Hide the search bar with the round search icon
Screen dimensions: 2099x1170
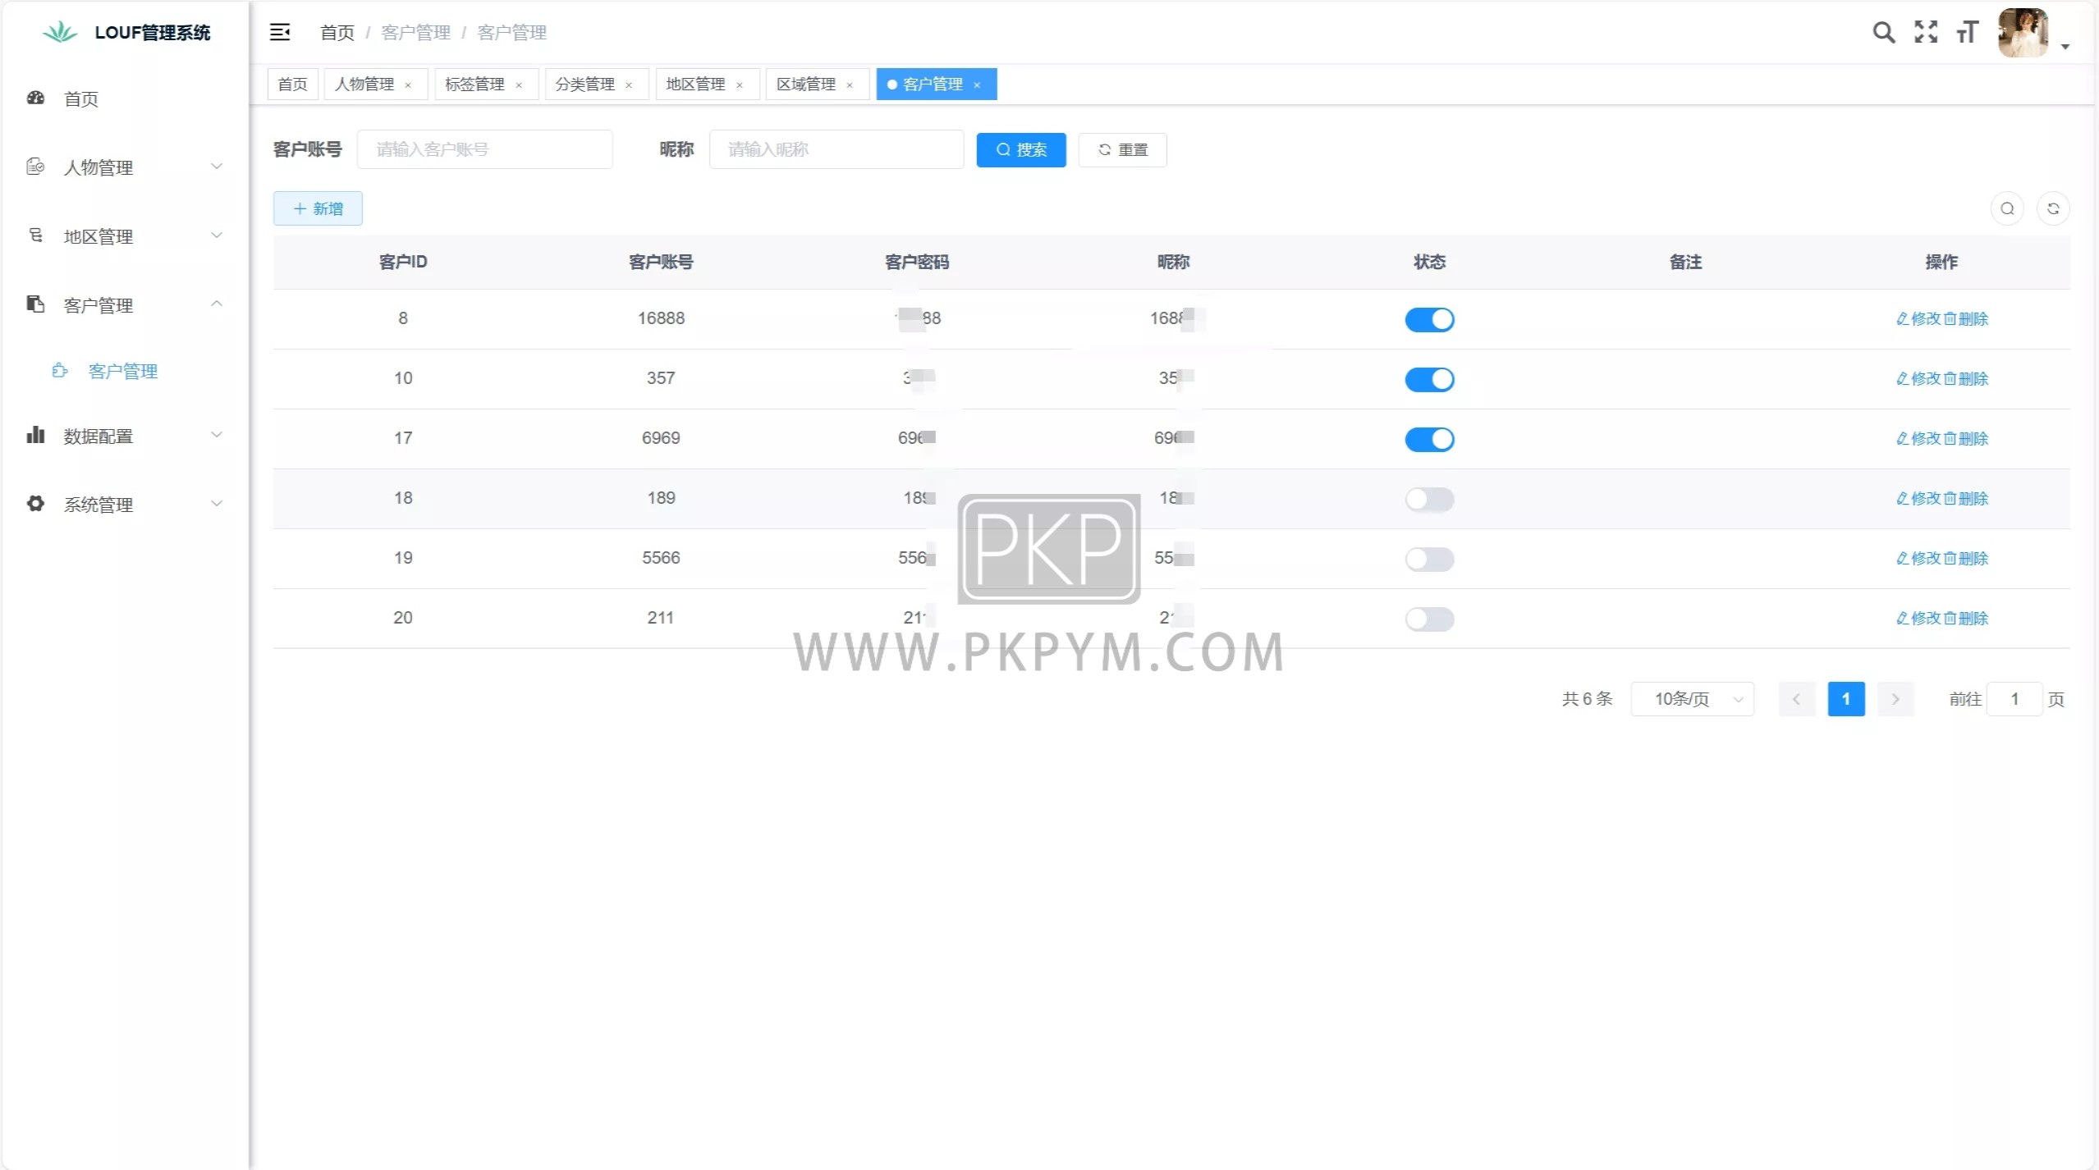coord(2007,208)
